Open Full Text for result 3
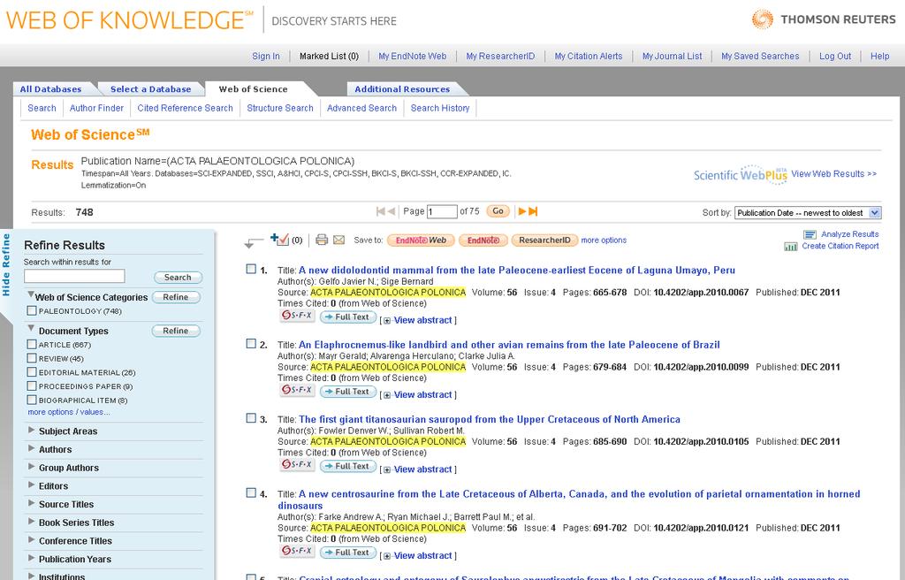905x580 pixels. pyautogui.click(x=348, y=466)
